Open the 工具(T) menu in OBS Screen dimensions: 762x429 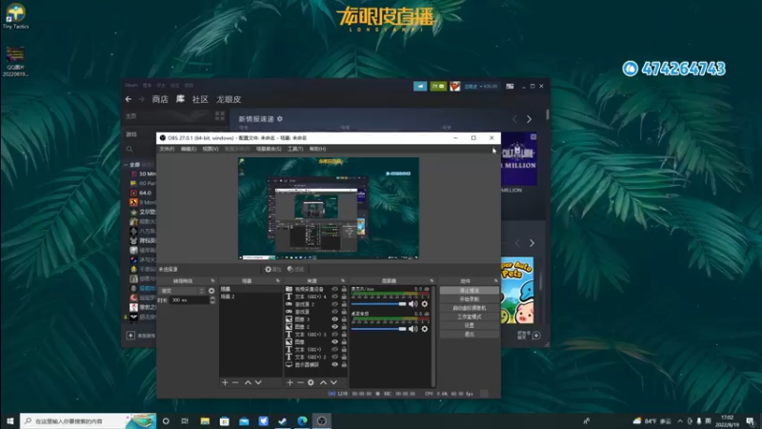click(x=295, y=149)
